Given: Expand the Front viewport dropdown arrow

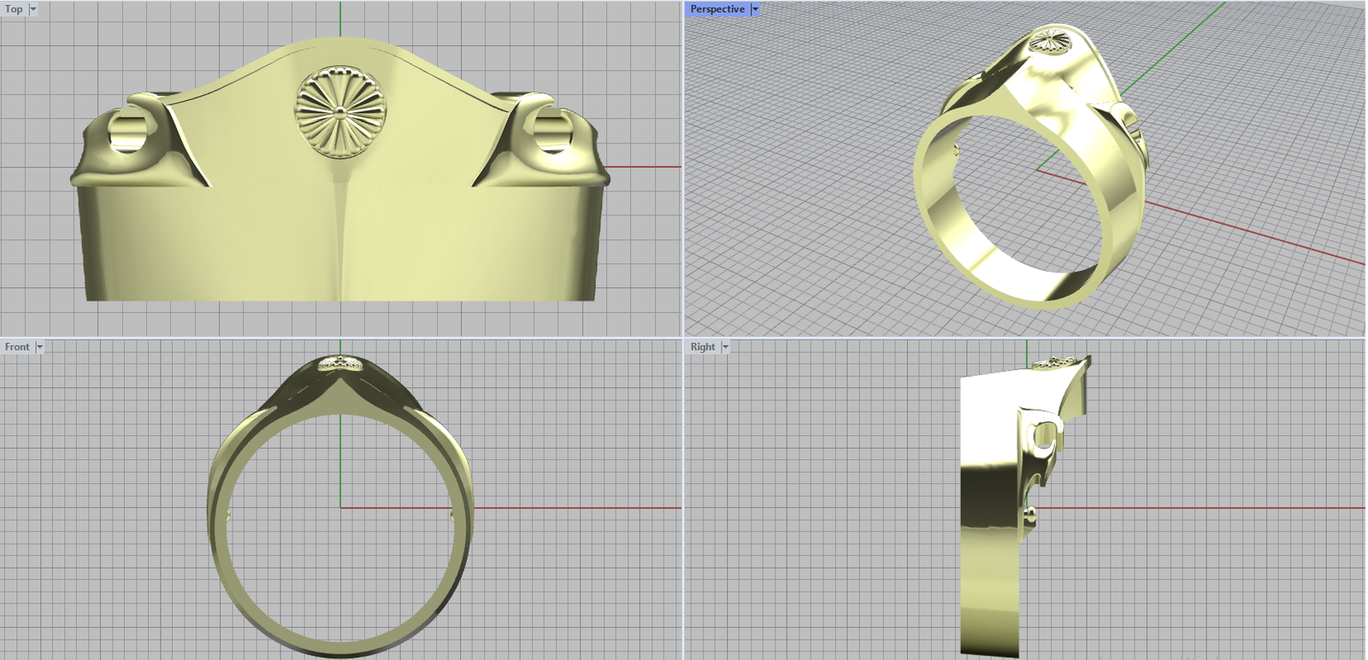Looking at the screenshot, I should point(39,347).
